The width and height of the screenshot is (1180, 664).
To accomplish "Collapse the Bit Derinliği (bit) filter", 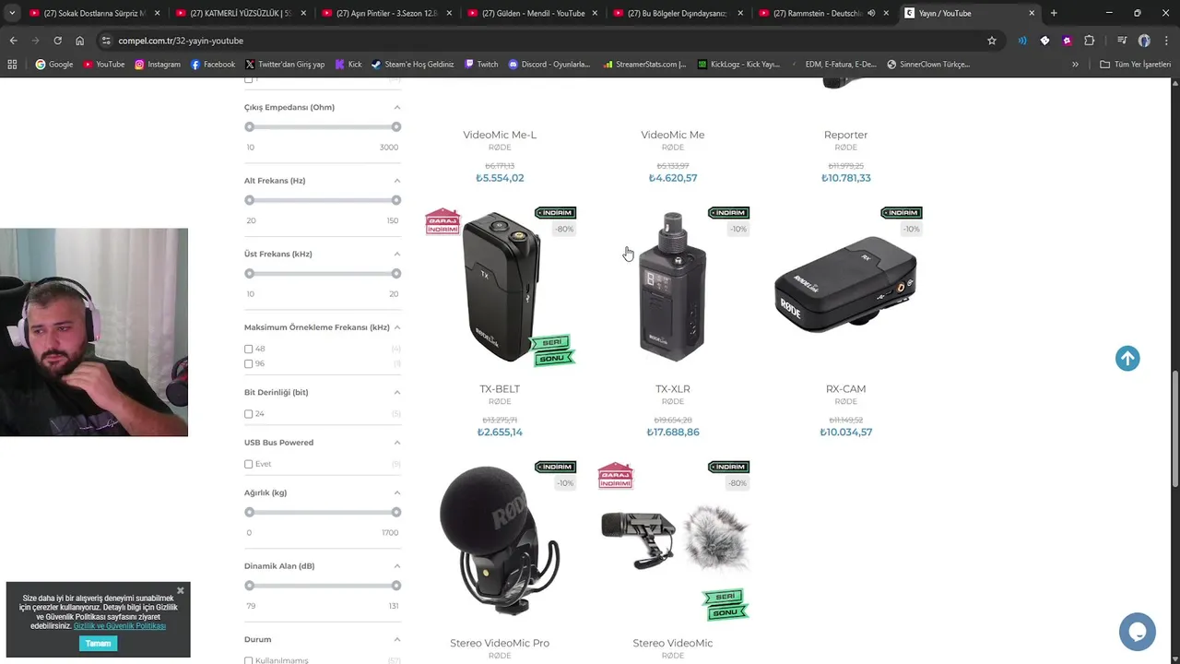I will [397, 392].
